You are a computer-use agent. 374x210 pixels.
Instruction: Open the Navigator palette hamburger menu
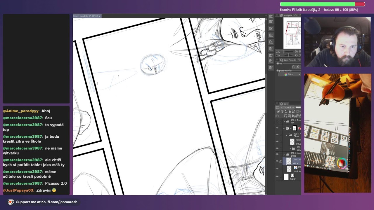tap(277, 15)
